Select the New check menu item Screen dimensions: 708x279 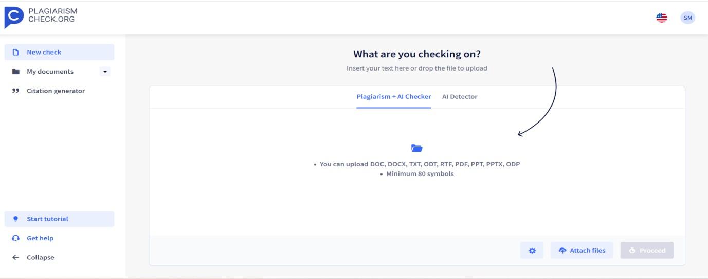click(59, 52)
